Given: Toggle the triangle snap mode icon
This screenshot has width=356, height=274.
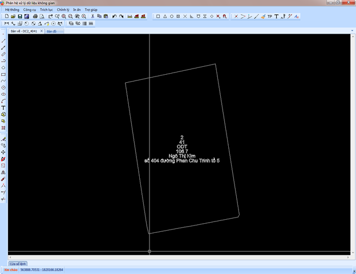Looking at the screenshot, I should [x=165, y=17].
